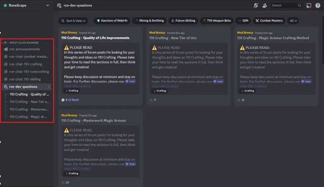Open post 110 Crafting - Quality of Life Improvements
Screen dimensions: 324x187
coord(95,38)
